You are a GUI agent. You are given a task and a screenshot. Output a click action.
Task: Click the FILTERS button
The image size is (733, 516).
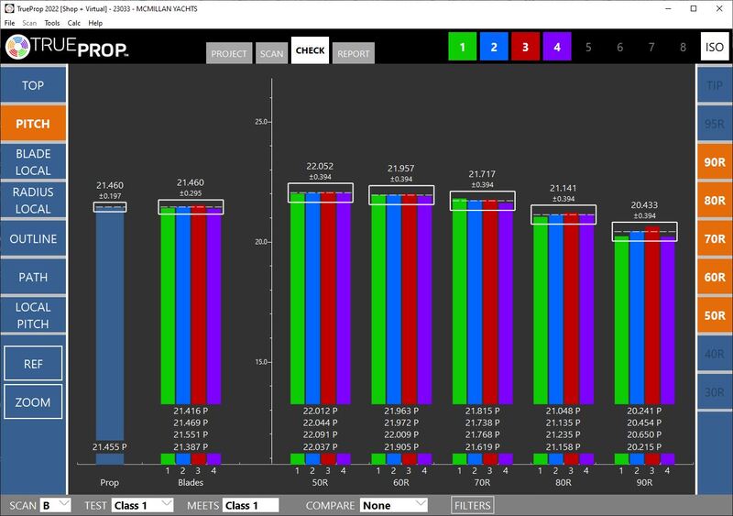[x=473, y=505]
